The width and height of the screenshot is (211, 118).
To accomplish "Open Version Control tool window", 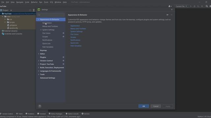I will coord(7,114).
